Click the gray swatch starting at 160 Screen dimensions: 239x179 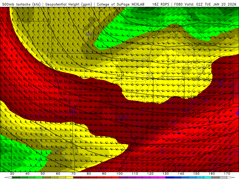(x=215, y=178)
